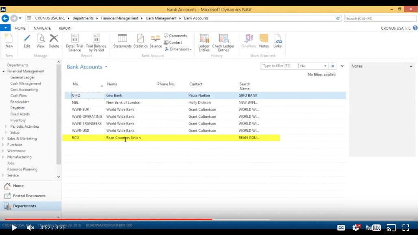418x235 pixels.
Task: Click the YouTube logo in player
Action: coord(373,228)
